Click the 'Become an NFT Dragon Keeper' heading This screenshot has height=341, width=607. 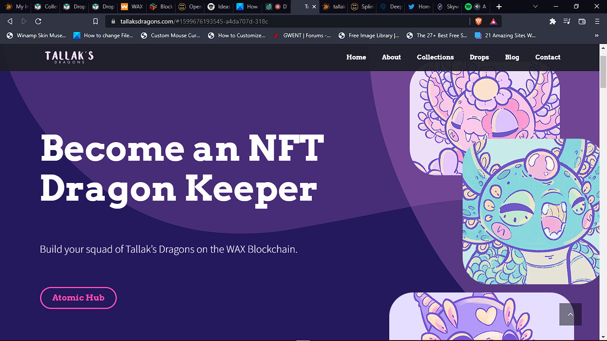(182, 170)
